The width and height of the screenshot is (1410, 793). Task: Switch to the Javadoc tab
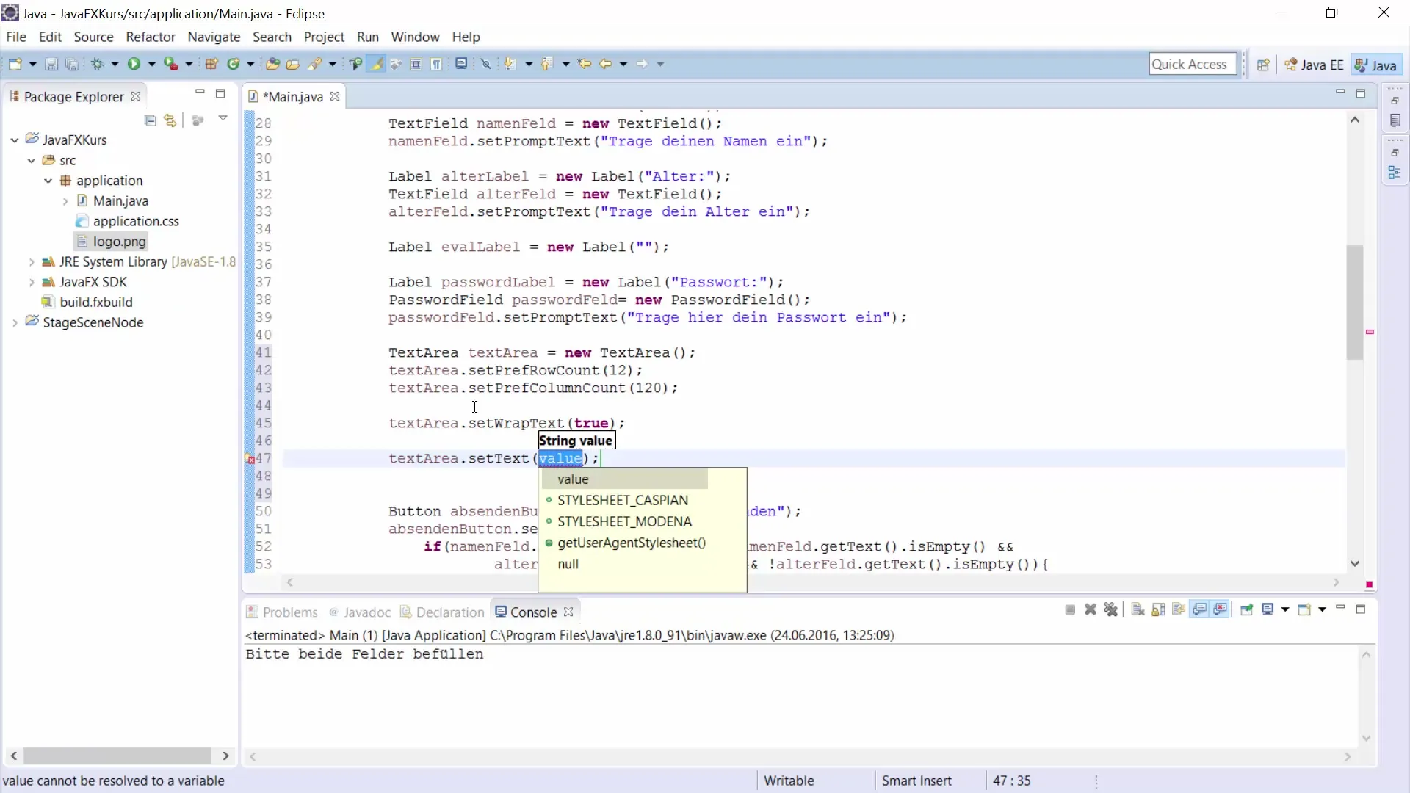point(361,612)
